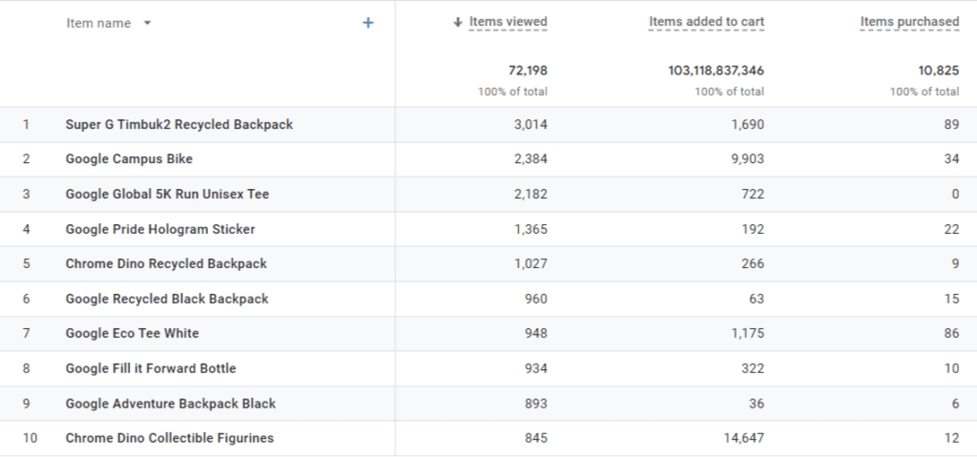Viewport: 977px width, 457px height.
Task: Click the 9 purchased cell for Chrome Dino Backpack
Action: (x=955, y=263)
